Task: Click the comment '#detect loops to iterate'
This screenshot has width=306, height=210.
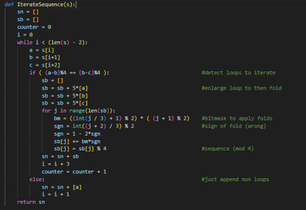Action: pos(238,73)
